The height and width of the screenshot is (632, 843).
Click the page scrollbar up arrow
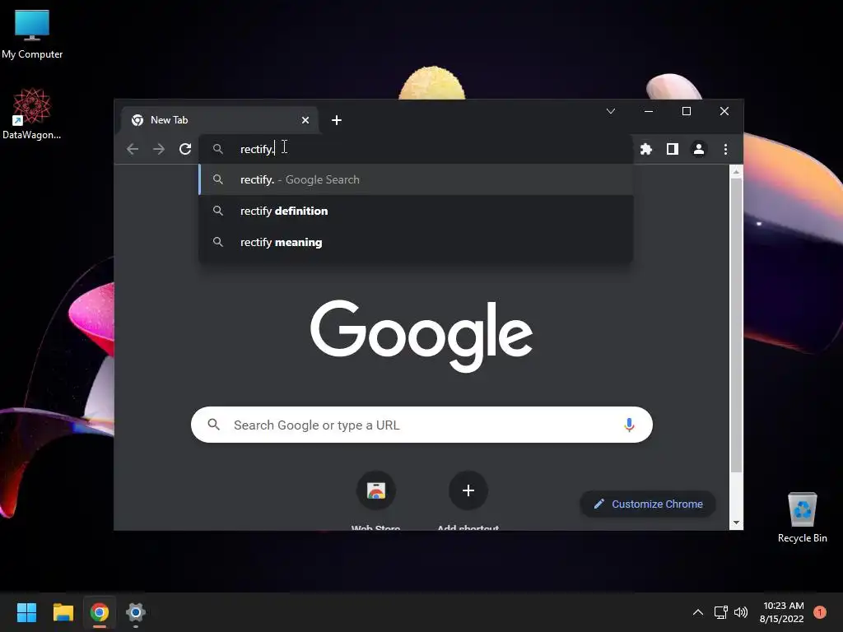(736, 171)
